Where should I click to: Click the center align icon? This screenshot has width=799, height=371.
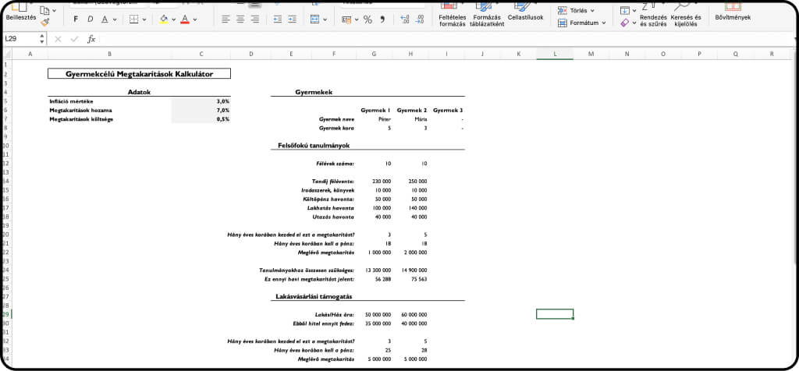tap(240, 19)
